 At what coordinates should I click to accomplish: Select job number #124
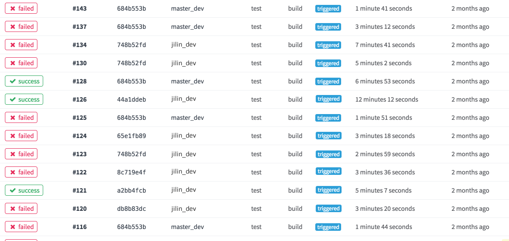[80, 136]
